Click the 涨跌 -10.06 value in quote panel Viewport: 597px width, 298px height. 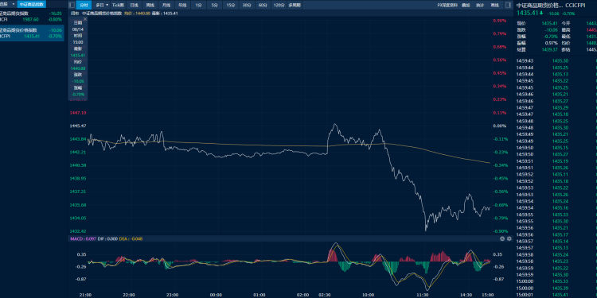(551, 29)
